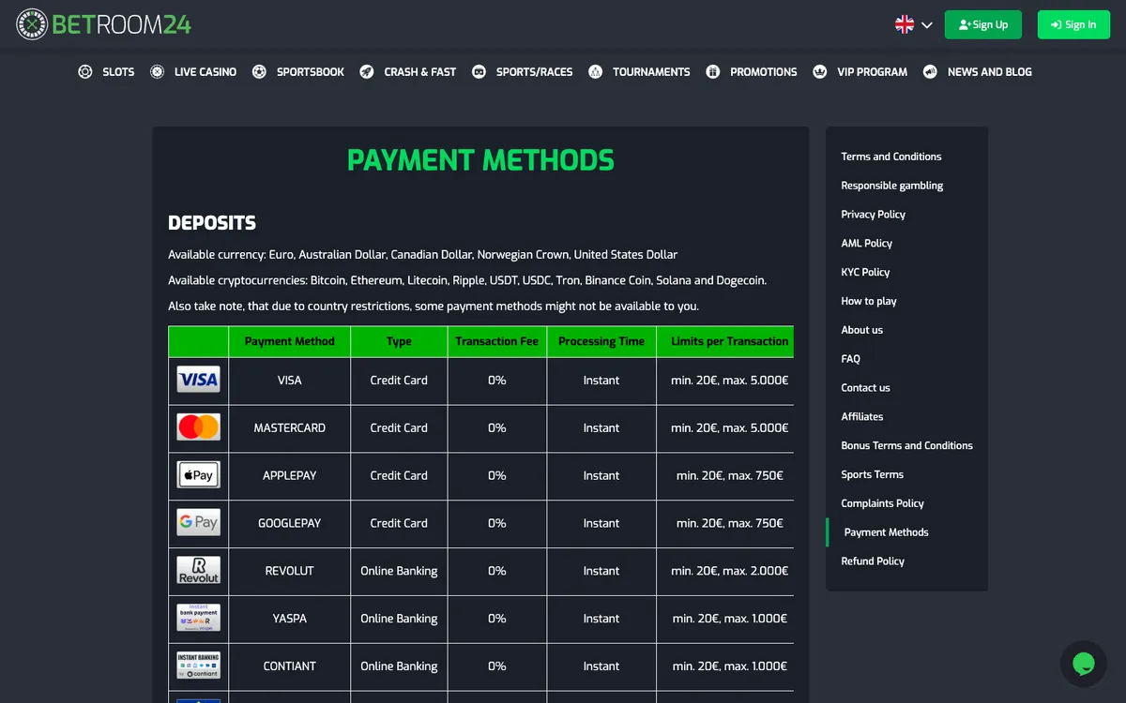The height and width of the screenshot is (703, 1126).
Task: Open the PROMOTIONS menu item
Action: click(764, 72)
